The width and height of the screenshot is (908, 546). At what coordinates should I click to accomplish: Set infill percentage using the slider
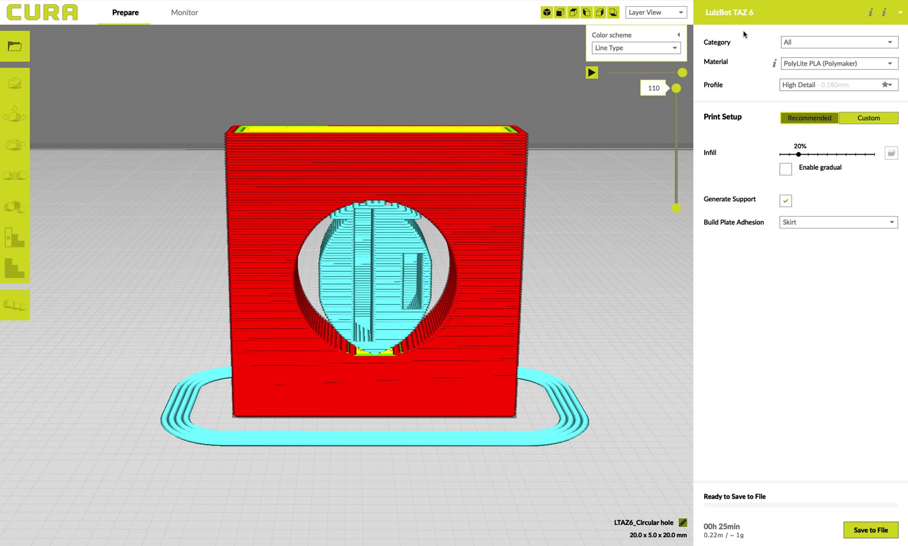pos(799,154)
